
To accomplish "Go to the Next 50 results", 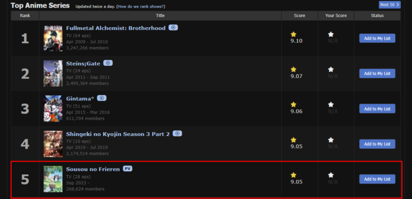I will click(389, 5).
